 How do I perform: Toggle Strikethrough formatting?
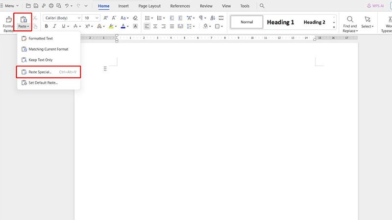pos(75,26)
